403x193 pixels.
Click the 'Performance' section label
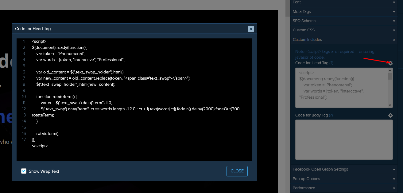[x=304, y=188]
